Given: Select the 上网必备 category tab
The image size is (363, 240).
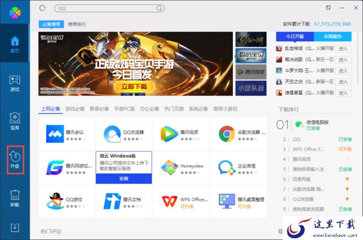Looking at the screenshot, I should coord(51,109).
